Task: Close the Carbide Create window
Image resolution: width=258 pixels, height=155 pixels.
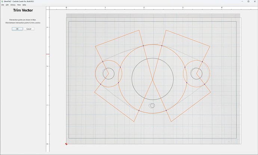Action: [x=255, y=1]
